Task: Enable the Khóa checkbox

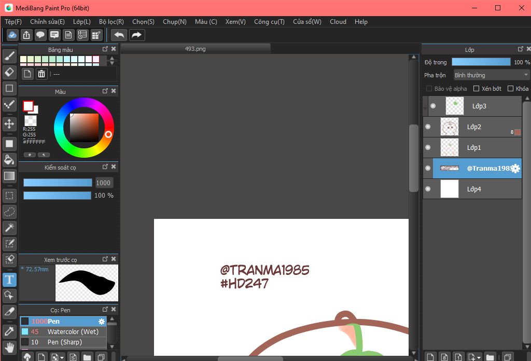Action: (510, 88)
